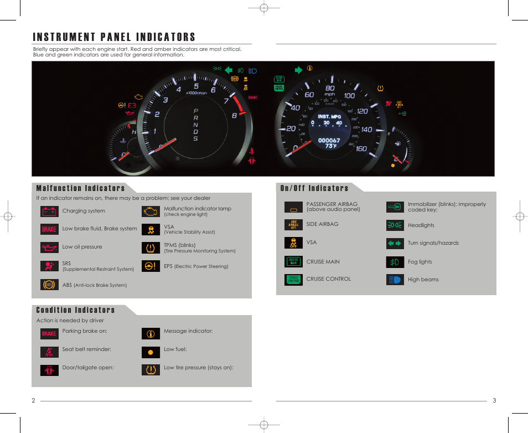Screen dimensions: 528x433
Task: Click the INST. MPG display text
Action: point(329,117)
